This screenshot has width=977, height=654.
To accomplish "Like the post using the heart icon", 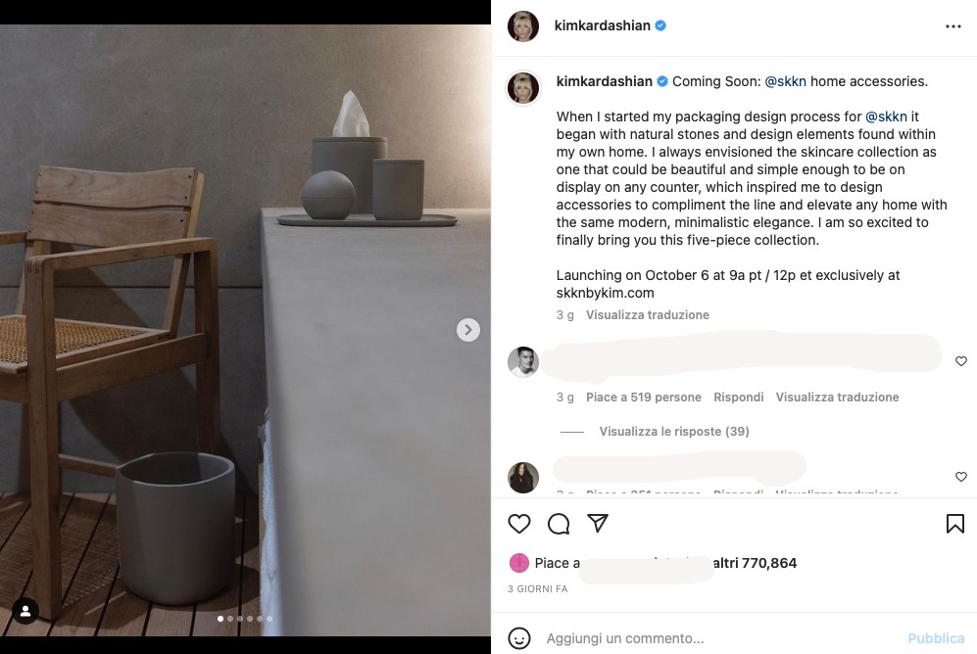I will click(x=519, y=524).
